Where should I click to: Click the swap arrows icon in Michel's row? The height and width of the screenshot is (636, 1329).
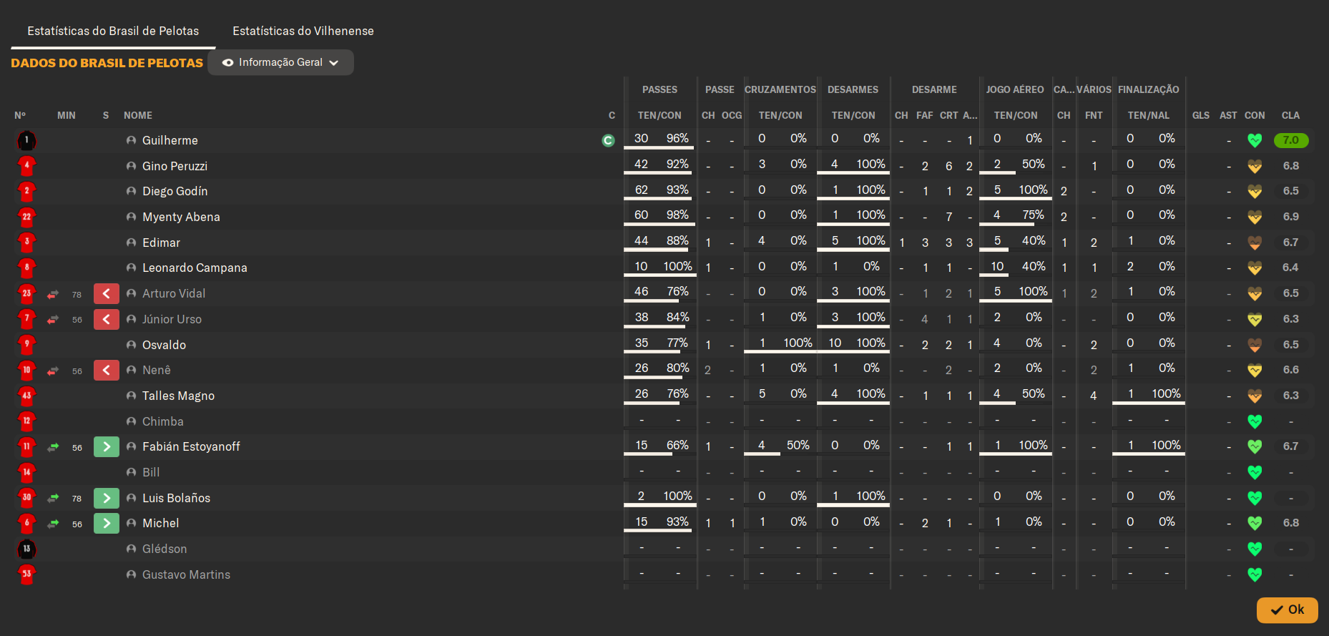pos(53,524)
